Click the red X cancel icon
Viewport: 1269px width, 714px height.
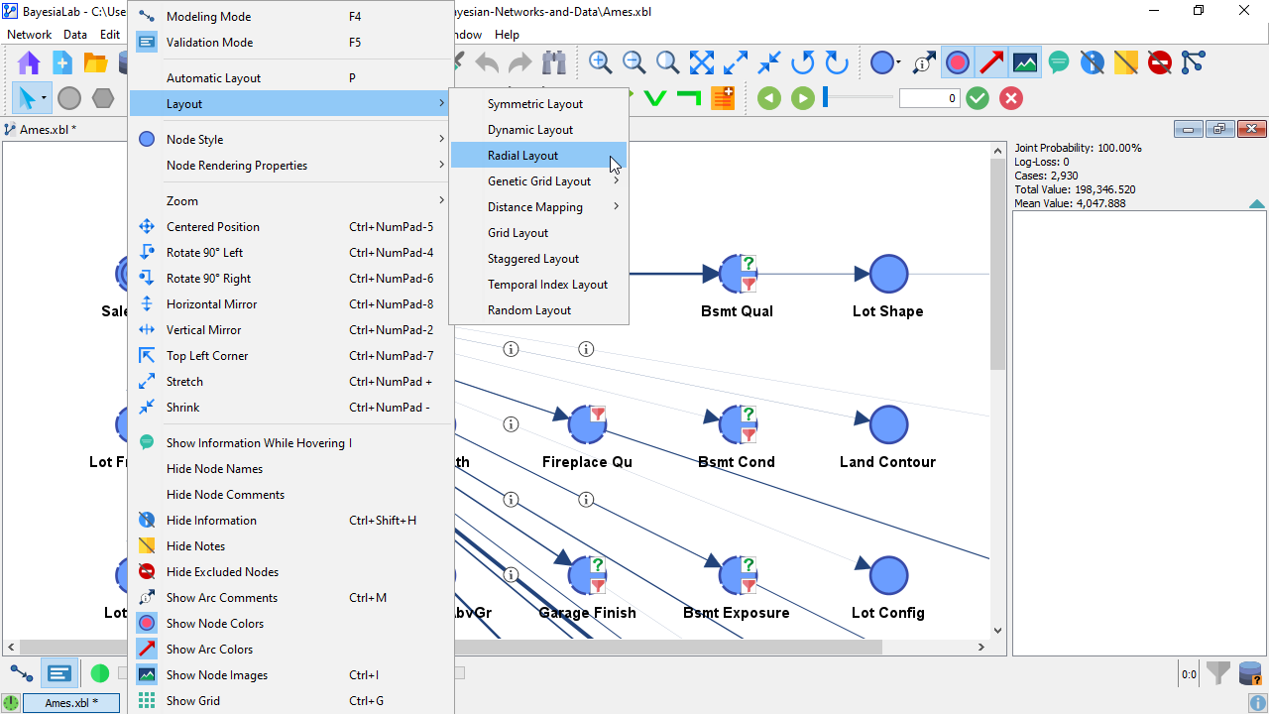tap(1011, 98)
